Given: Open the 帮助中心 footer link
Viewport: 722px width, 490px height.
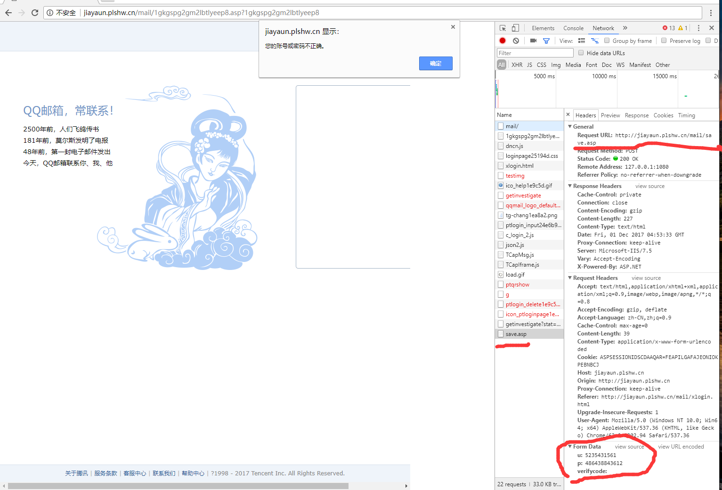Looking at the screenshot, I should click(x=193, y=474).
